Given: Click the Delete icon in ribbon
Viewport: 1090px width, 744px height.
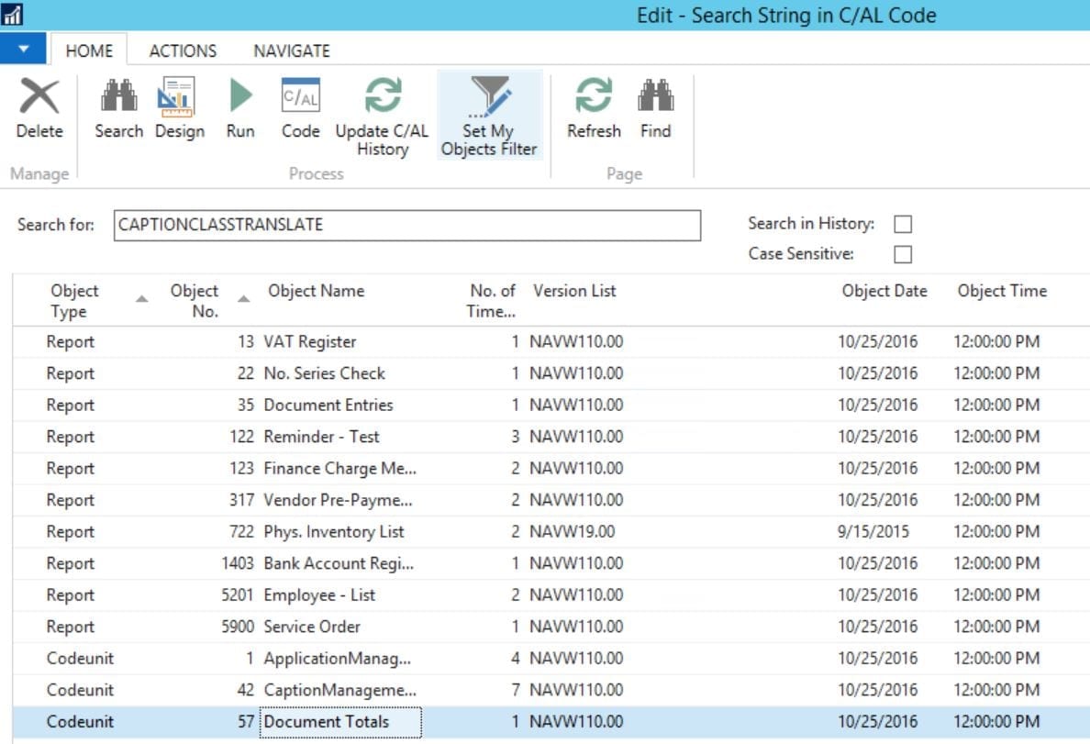Looking at the screenshot, I should (x=39, y=95).
